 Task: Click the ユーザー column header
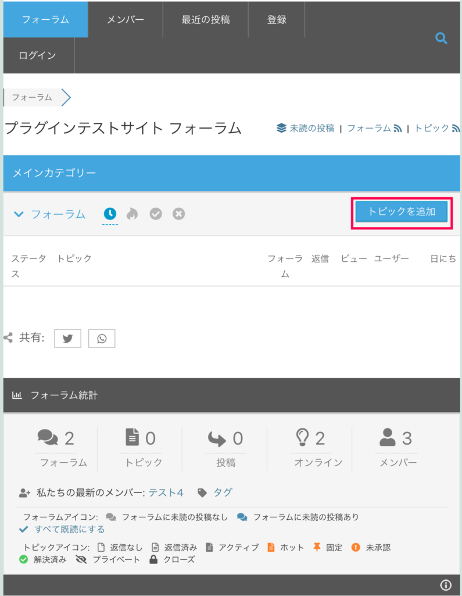[391, 259]
